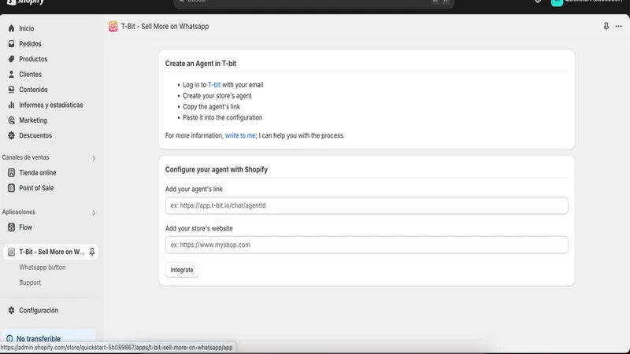Click the Configuración gear icon
Image resolution: width=630 pixels, height=354 pixels.
(x=11, y=310)
